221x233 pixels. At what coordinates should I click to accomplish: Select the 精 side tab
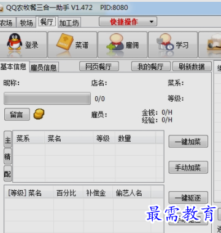pos(8,156)
